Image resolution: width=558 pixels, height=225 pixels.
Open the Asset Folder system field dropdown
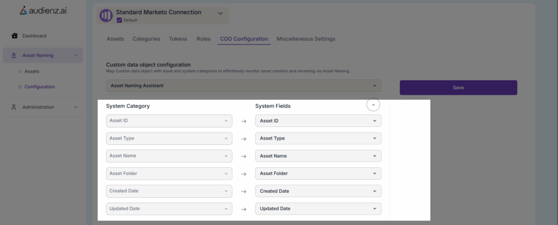point(318,174)
